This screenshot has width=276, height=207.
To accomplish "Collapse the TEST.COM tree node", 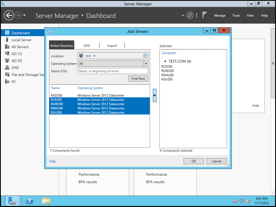I will (x=165, y=61).
